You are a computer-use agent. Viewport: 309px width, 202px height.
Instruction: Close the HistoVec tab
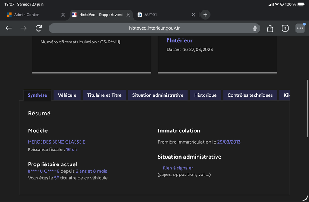[x=128, y=15]
